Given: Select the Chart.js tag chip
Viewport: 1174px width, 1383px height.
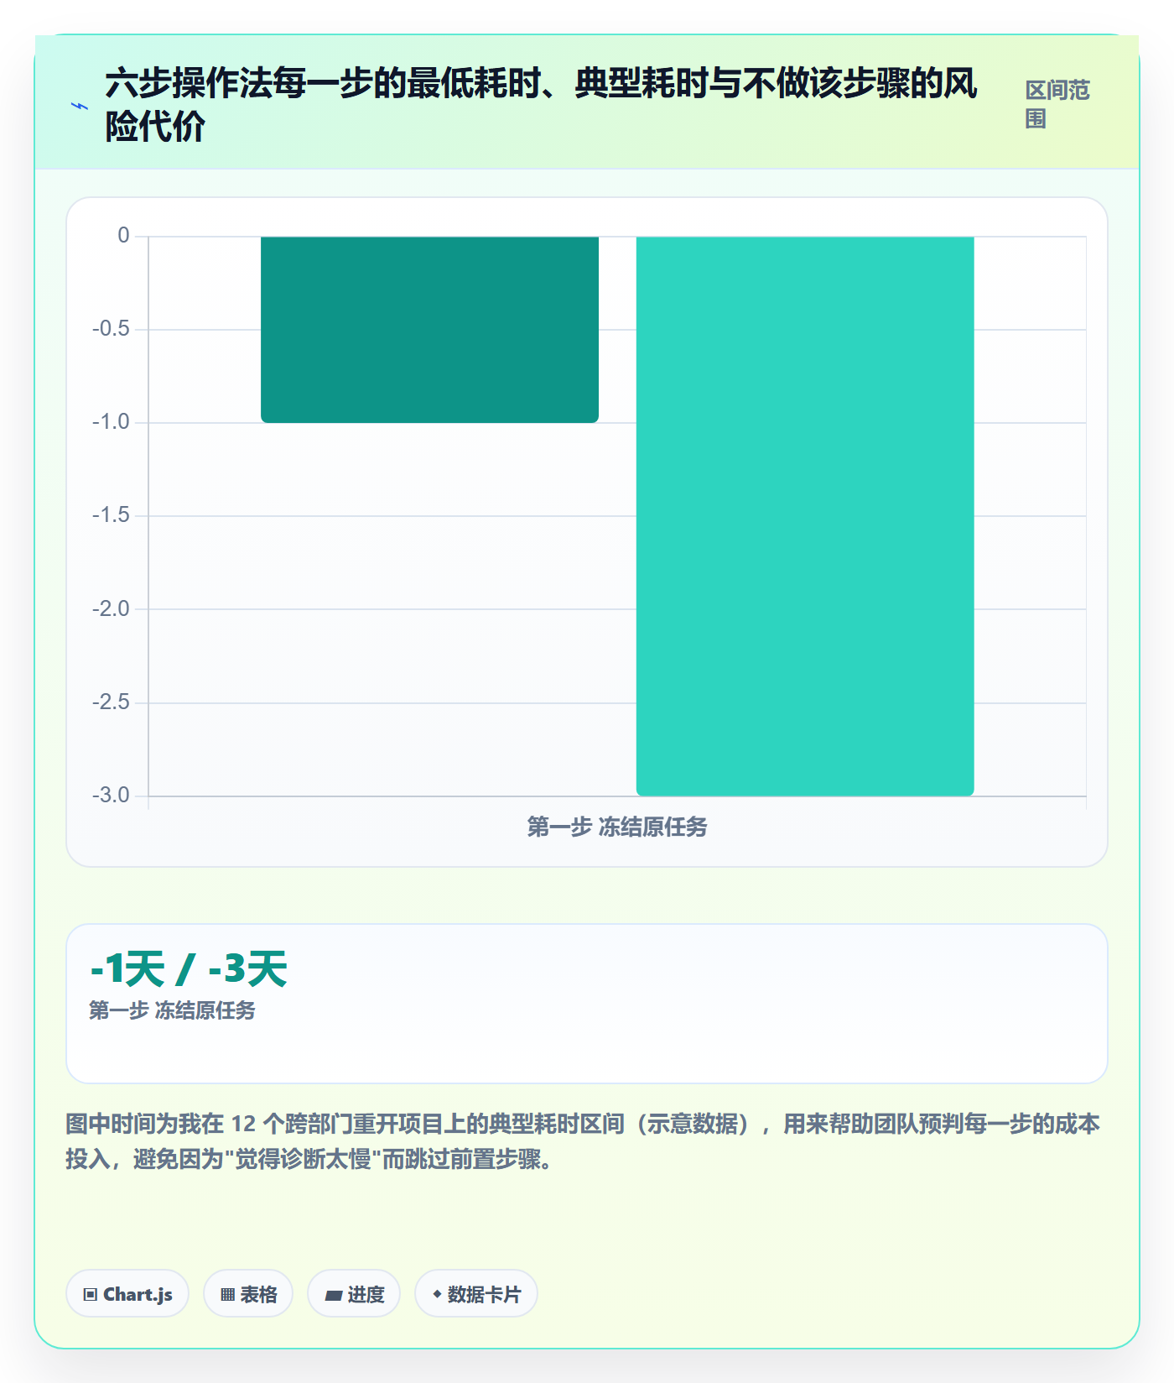Looking at the screenshot, I should [127, 1293].
